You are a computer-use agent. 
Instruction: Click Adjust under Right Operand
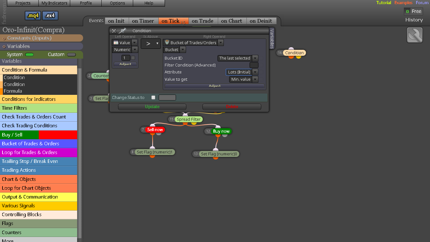tap(215, 86)
